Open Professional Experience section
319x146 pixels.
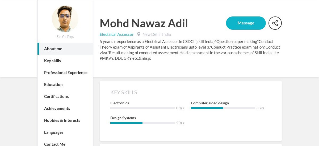pyautogui.click(x=65, y=72)
